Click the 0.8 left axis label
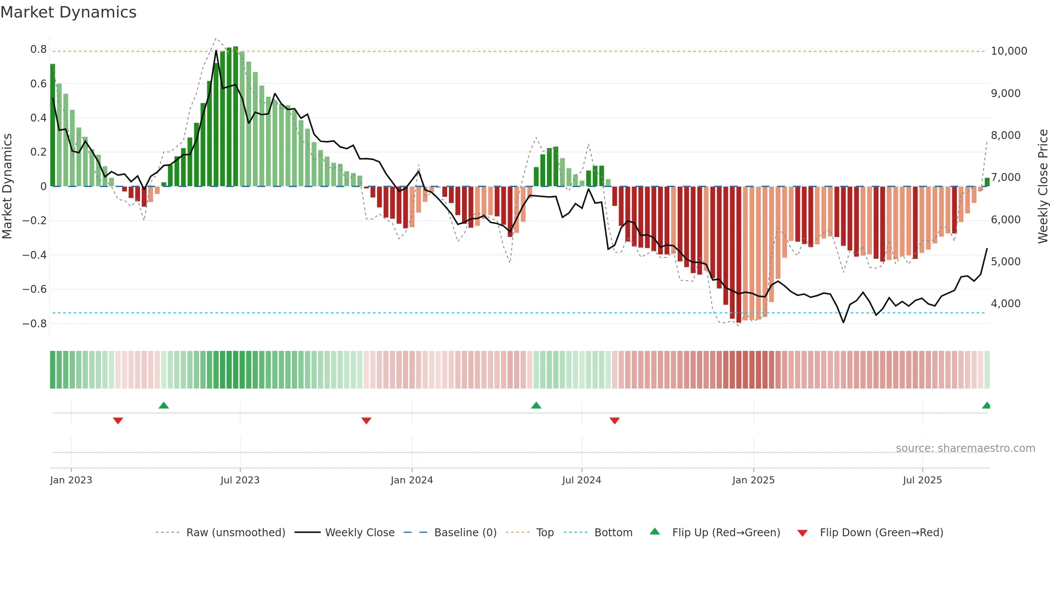Image resolution: width=1050 pixels, height=590 pixels. coord(38,49)
